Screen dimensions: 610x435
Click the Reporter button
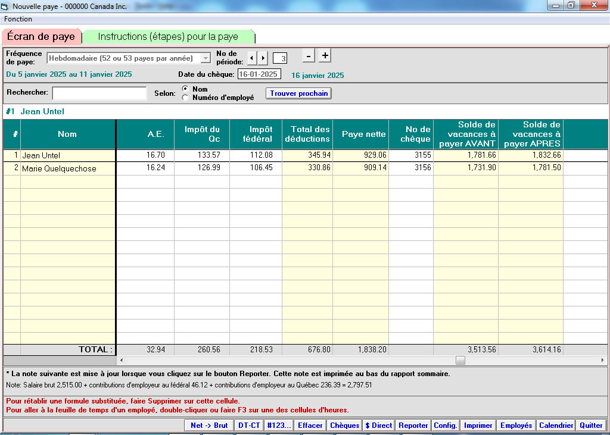(x=413, y=425)
